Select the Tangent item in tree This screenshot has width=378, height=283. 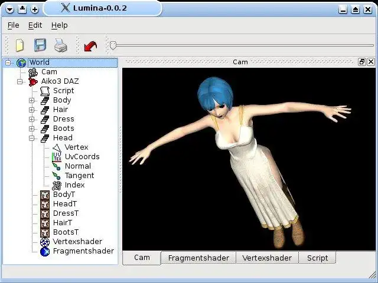click(x=79, y=176)
